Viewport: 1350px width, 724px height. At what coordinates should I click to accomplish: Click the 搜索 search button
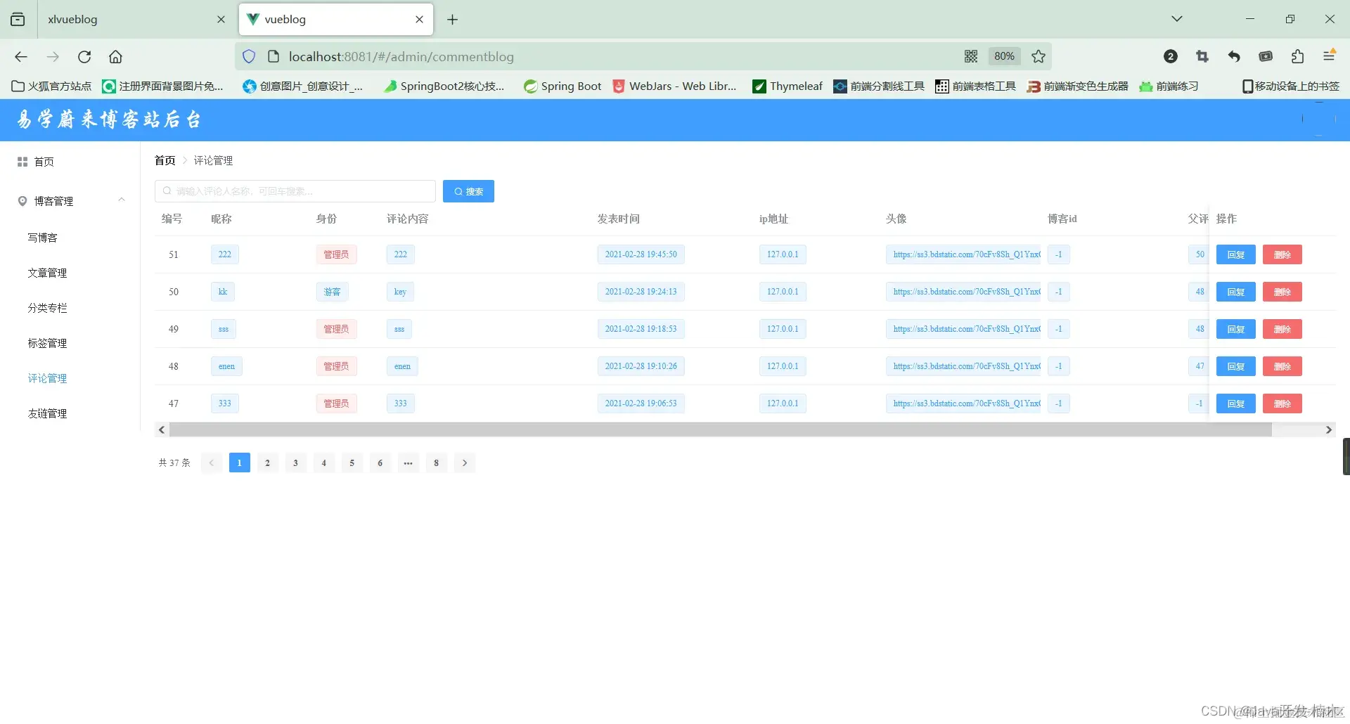(x=468, y=191)
